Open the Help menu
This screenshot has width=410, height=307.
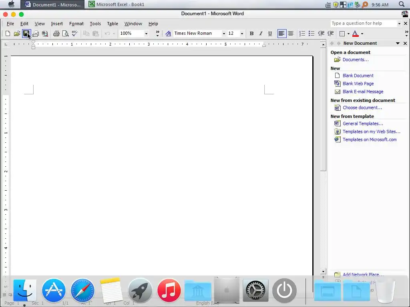(153, 24)
